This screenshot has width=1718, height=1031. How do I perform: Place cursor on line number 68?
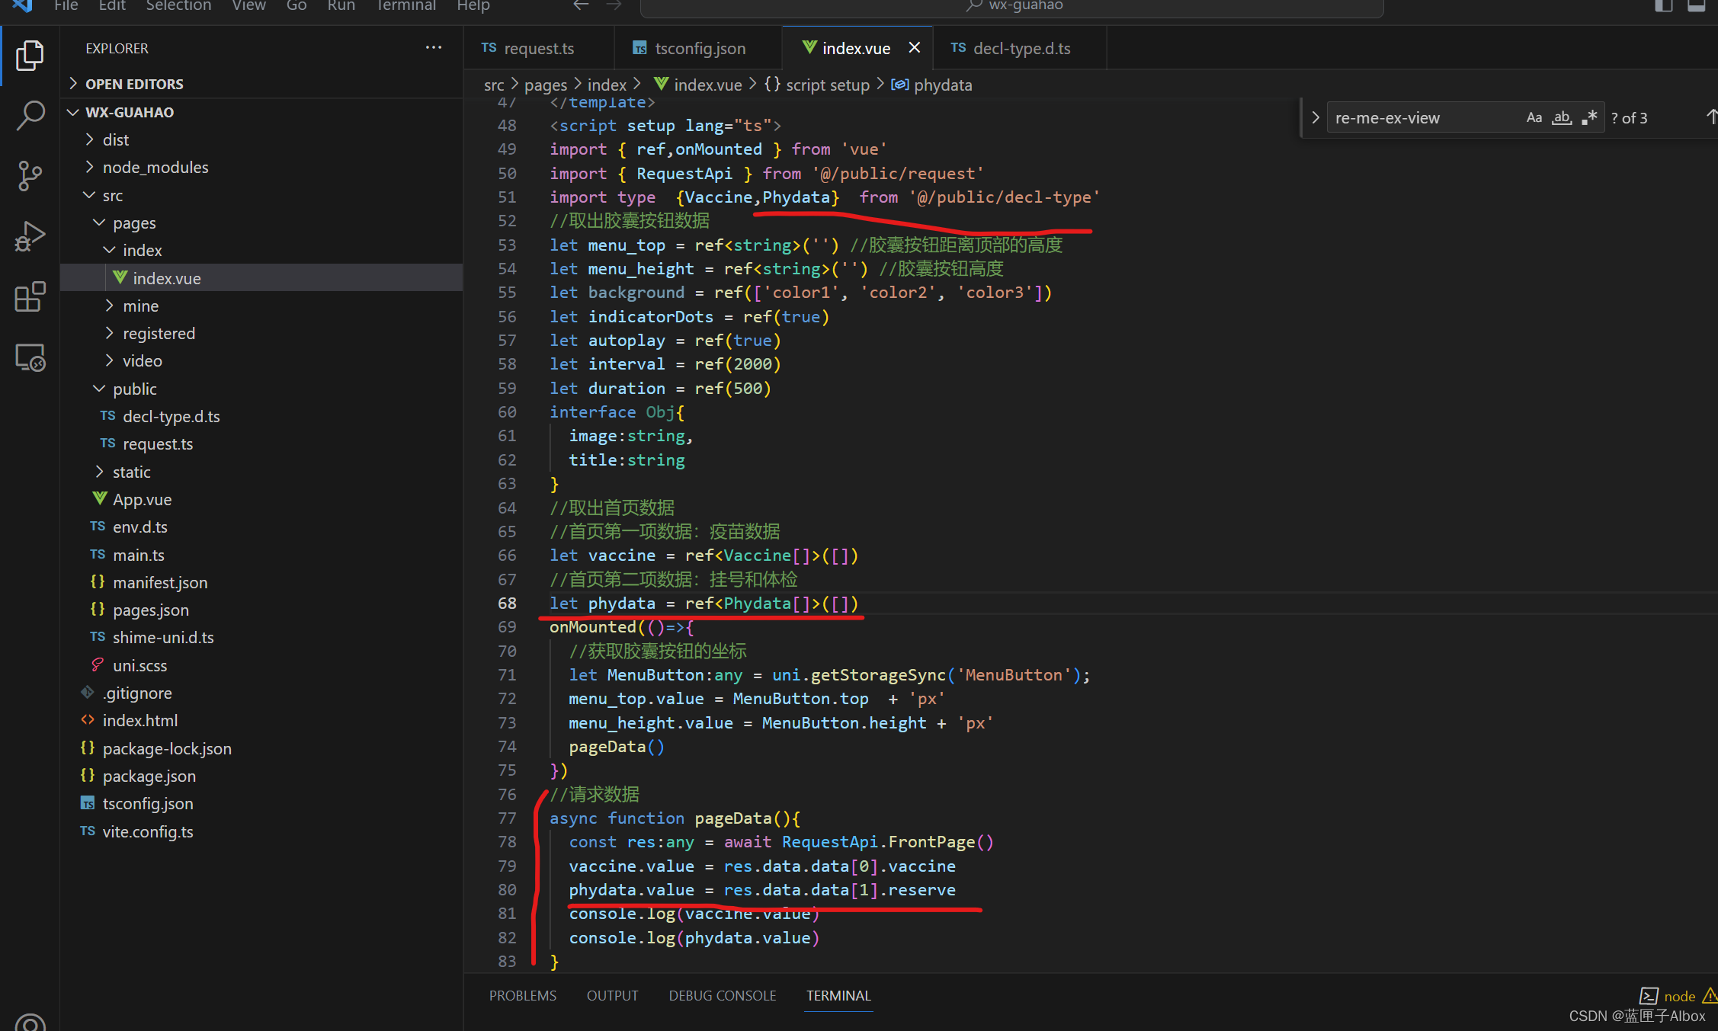click(x=507, y=604)
